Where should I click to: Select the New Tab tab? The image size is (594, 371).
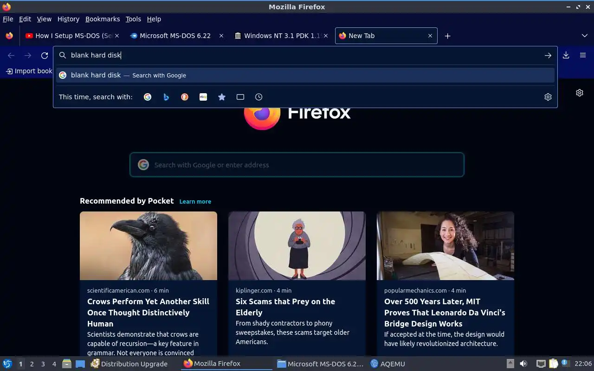coord(386,36)
